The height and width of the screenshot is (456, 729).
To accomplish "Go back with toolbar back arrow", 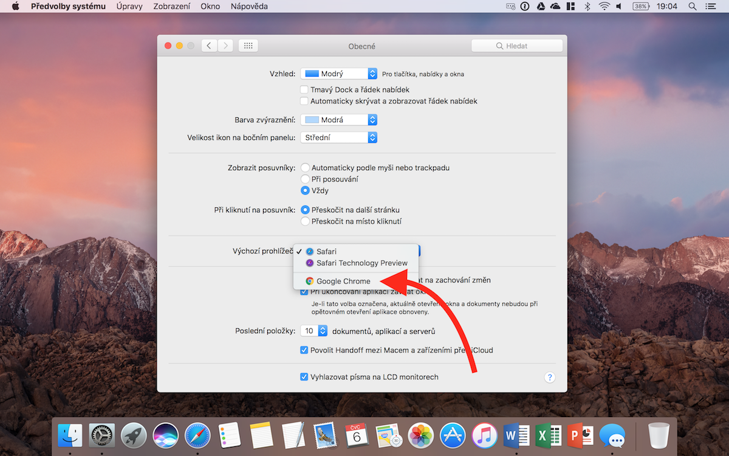I will 210,46.
